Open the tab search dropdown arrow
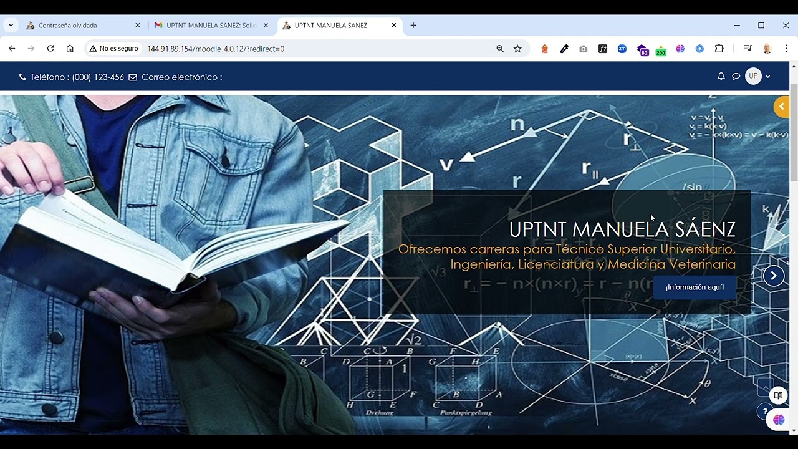The height and width of the screenshot is (449, 798). (11, 26)
